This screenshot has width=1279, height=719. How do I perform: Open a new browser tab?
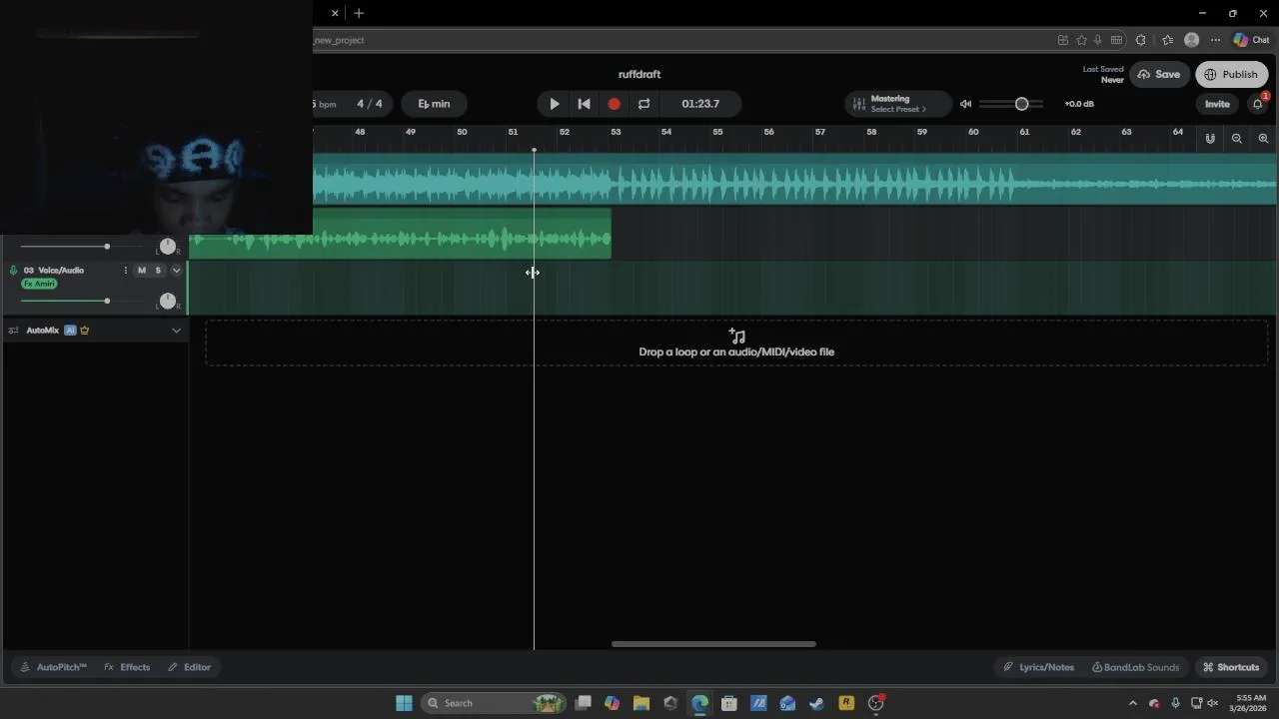tap(359, 13)
